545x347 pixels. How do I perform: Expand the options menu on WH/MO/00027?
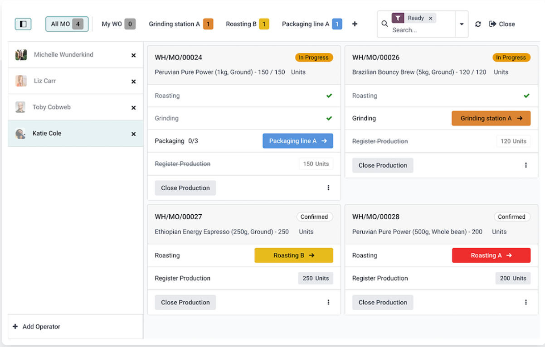(x=328, y=302)
